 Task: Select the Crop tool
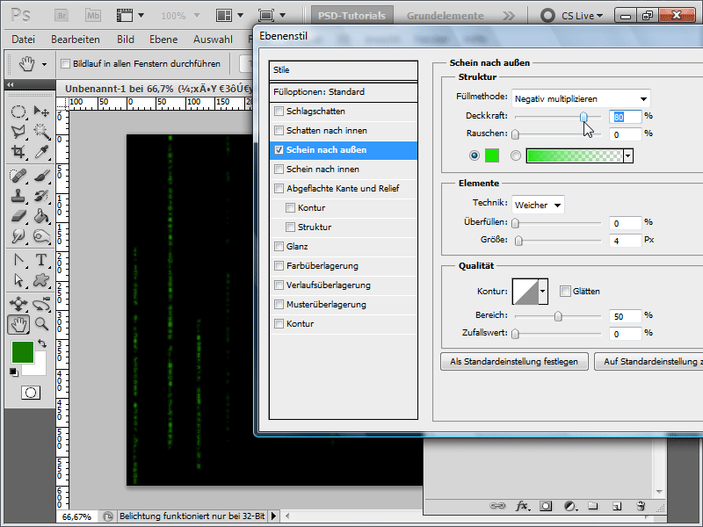[18, 151]
